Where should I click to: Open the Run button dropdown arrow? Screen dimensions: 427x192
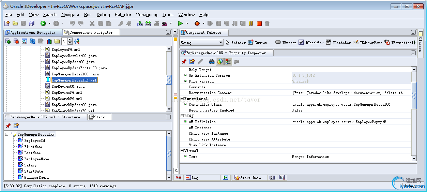187,24
